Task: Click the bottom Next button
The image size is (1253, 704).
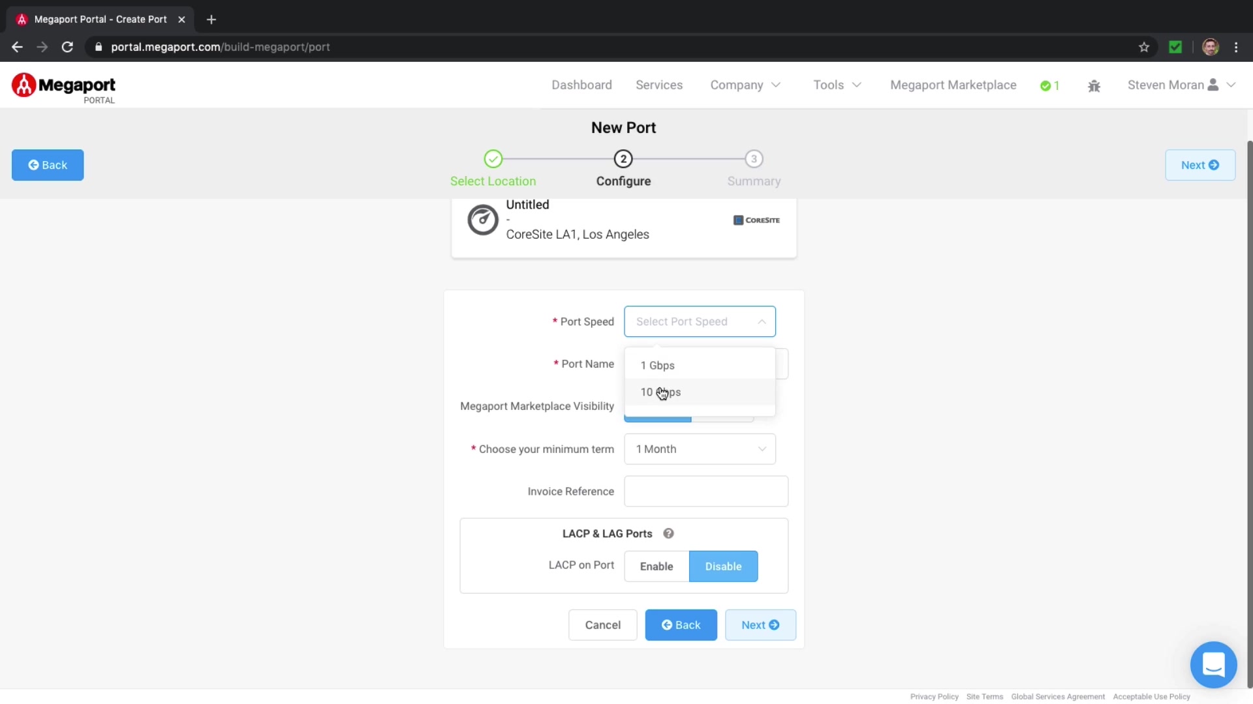Action: [x=760, y=625]
